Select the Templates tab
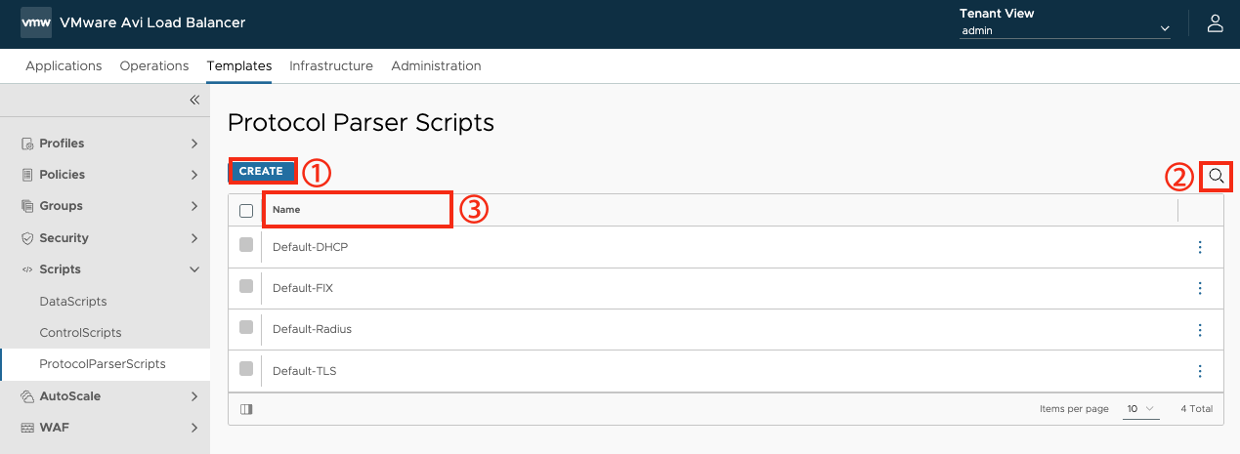This screenshot has height=454, width=1240. click(239, 66)
